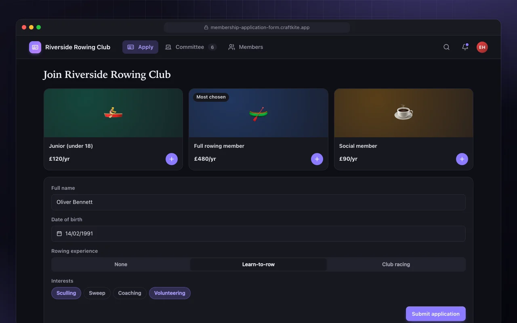Viewport: 517px width, 323px height.
Task: Open the EH user avatar menu
Action: (482, 47)
